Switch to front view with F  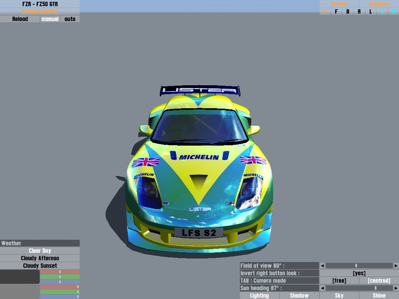[x=336, y=11]
